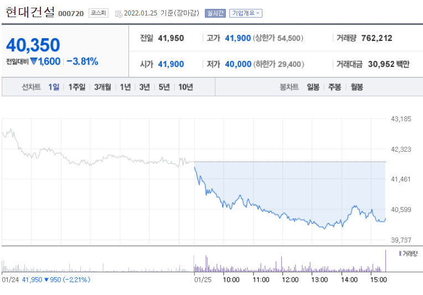Click the calendar icon beside 2022.01.25

[x=118, y=14]
